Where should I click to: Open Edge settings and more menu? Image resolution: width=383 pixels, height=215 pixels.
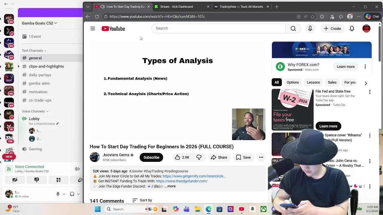[359, 17]
